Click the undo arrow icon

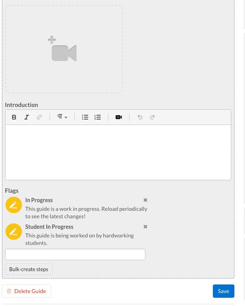pyautogui.click(x=140, y=117)
